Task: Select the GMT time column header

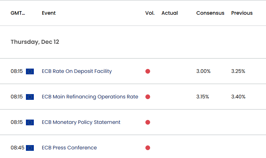Action: (x=18, y=13)
